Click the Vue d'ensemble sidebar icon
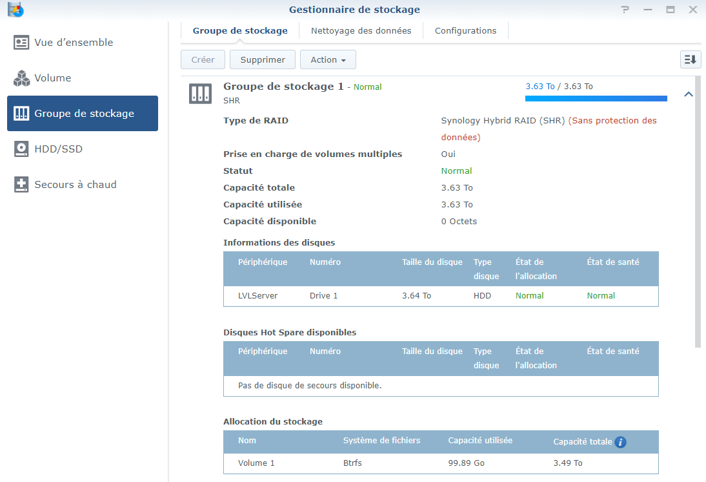 tap(22, 43)
